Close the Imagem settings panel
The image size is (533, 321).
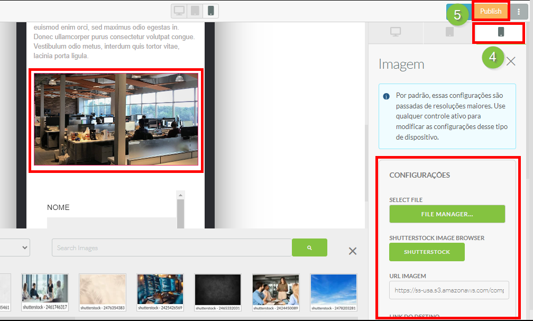pos(511,61)
